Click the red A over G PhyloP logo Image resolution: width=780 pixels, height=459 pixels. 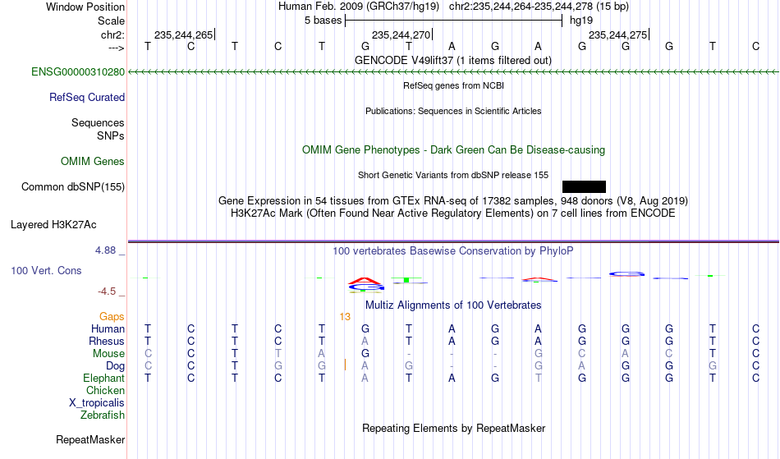tap(365, 285)
